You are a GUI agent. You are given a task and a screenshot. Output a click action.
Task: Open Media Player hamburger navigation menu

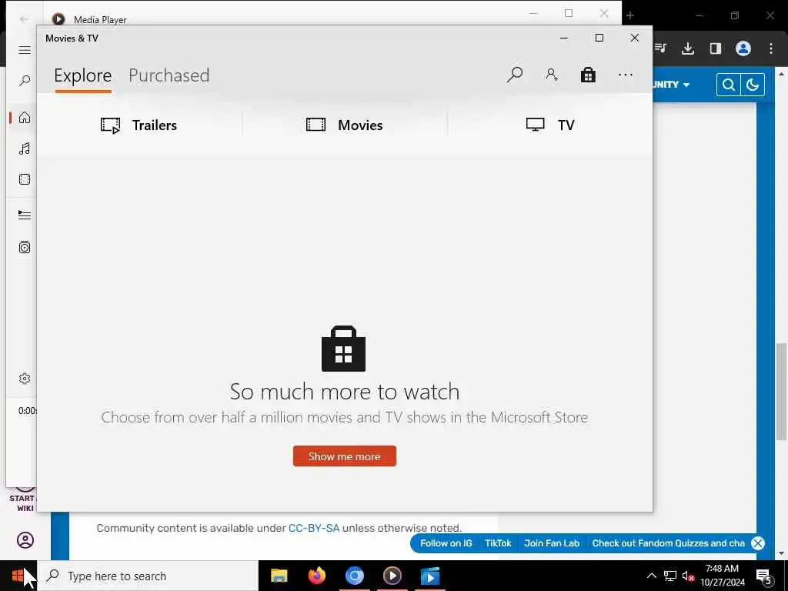coord(24,50)
